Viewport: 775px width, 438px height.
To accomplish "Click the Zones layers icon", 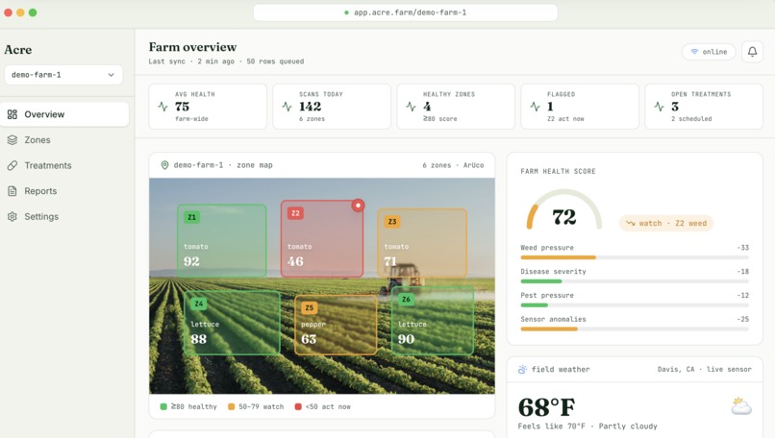I will (x=12, y=140).
